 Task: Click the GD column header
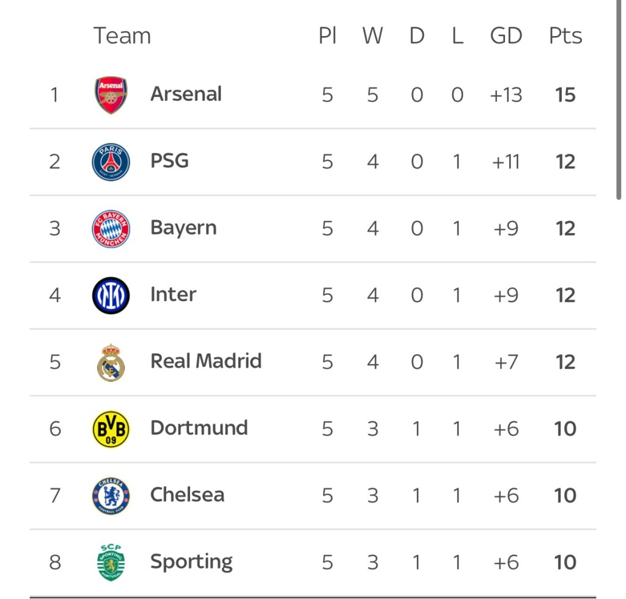point(506,36)
